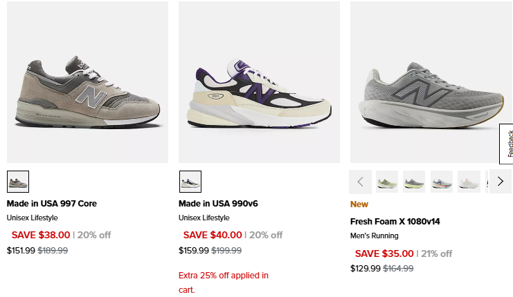Open the Feedback side tab
Screen dimensions: 513x297
coord(506,144)
